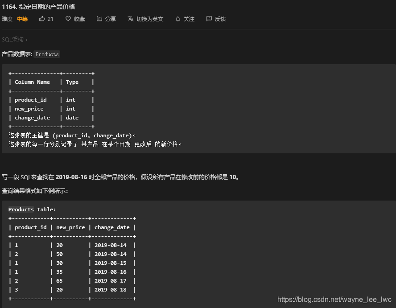Click the Column Name header text
Viewport: 396px width, 308px height.
click(x=32, y=82)
